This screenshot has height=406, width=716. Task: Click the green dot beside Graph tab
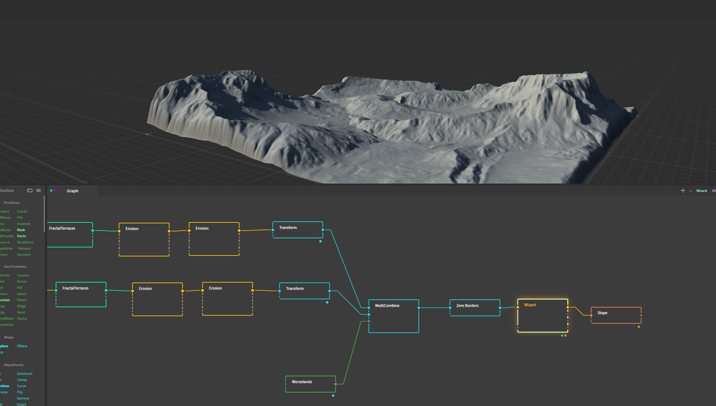coord(51,190)
